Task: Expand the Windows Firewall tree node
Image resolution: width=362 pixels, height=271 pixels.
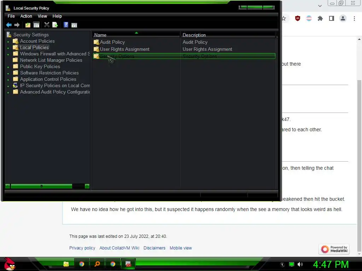Action: click(x=8, y=54)
